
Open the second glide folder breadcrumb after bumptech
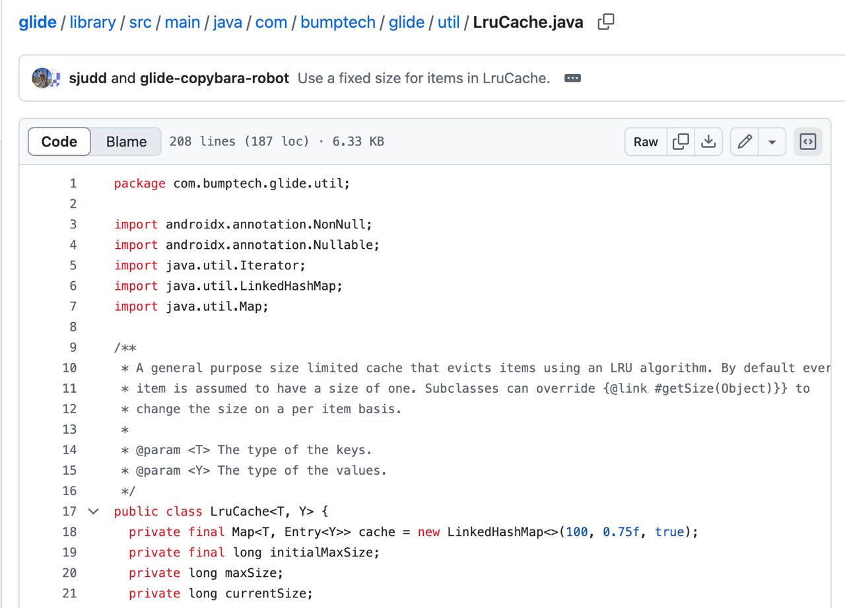click(407, 22)
